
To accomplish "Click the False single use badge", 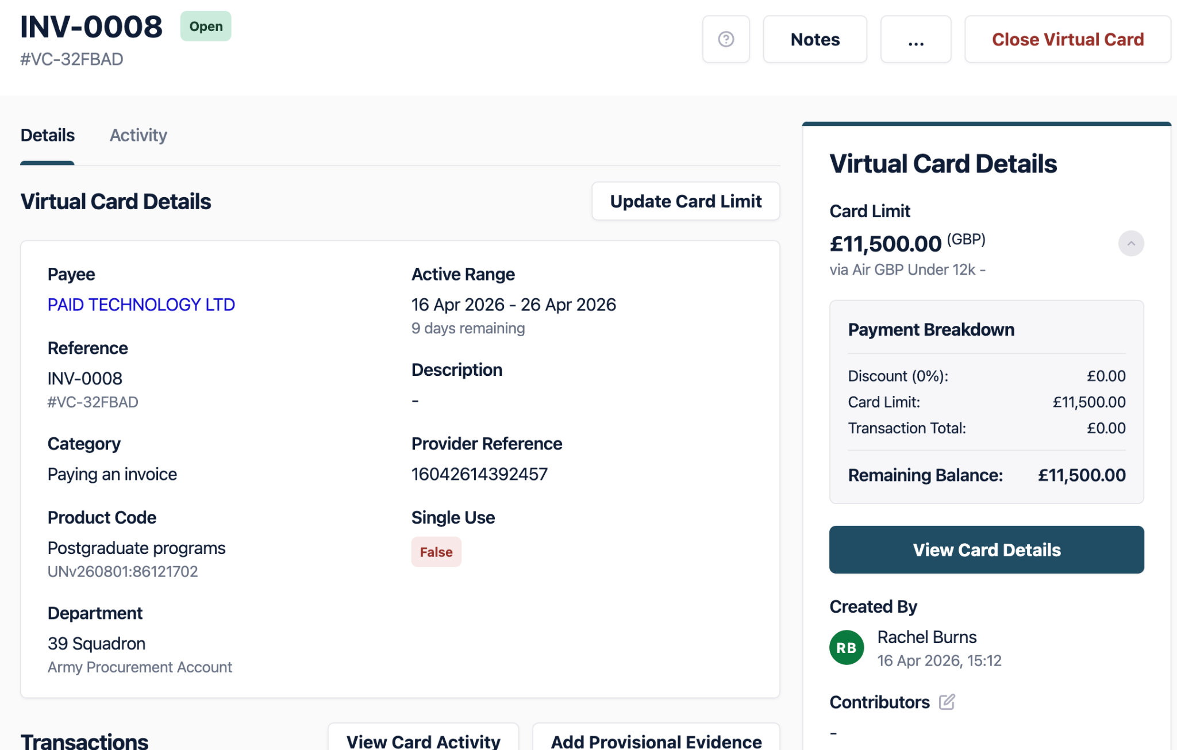I will (436, 552).
